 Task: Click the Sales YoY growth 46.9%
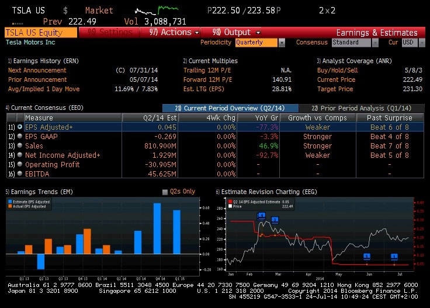pos(269,146)
